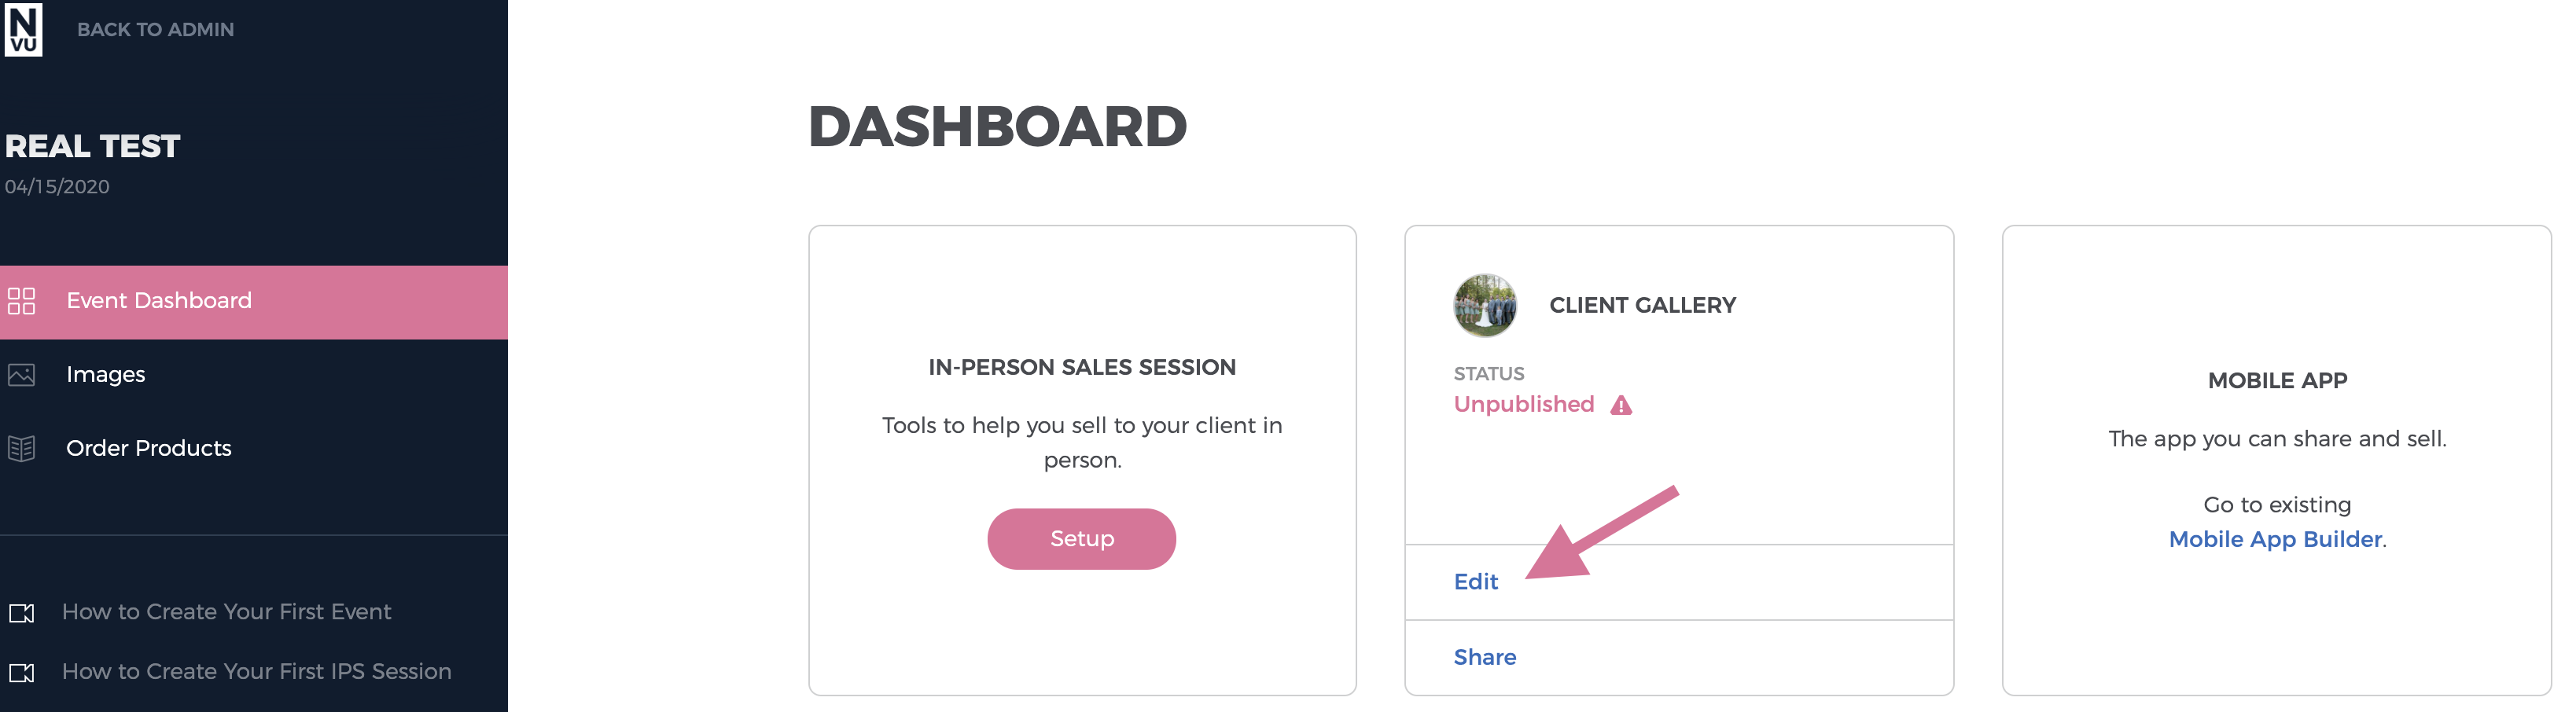Click the client gallery round thumbnail
This screenshot has width=2576, height=712.
pos(1485,305)
